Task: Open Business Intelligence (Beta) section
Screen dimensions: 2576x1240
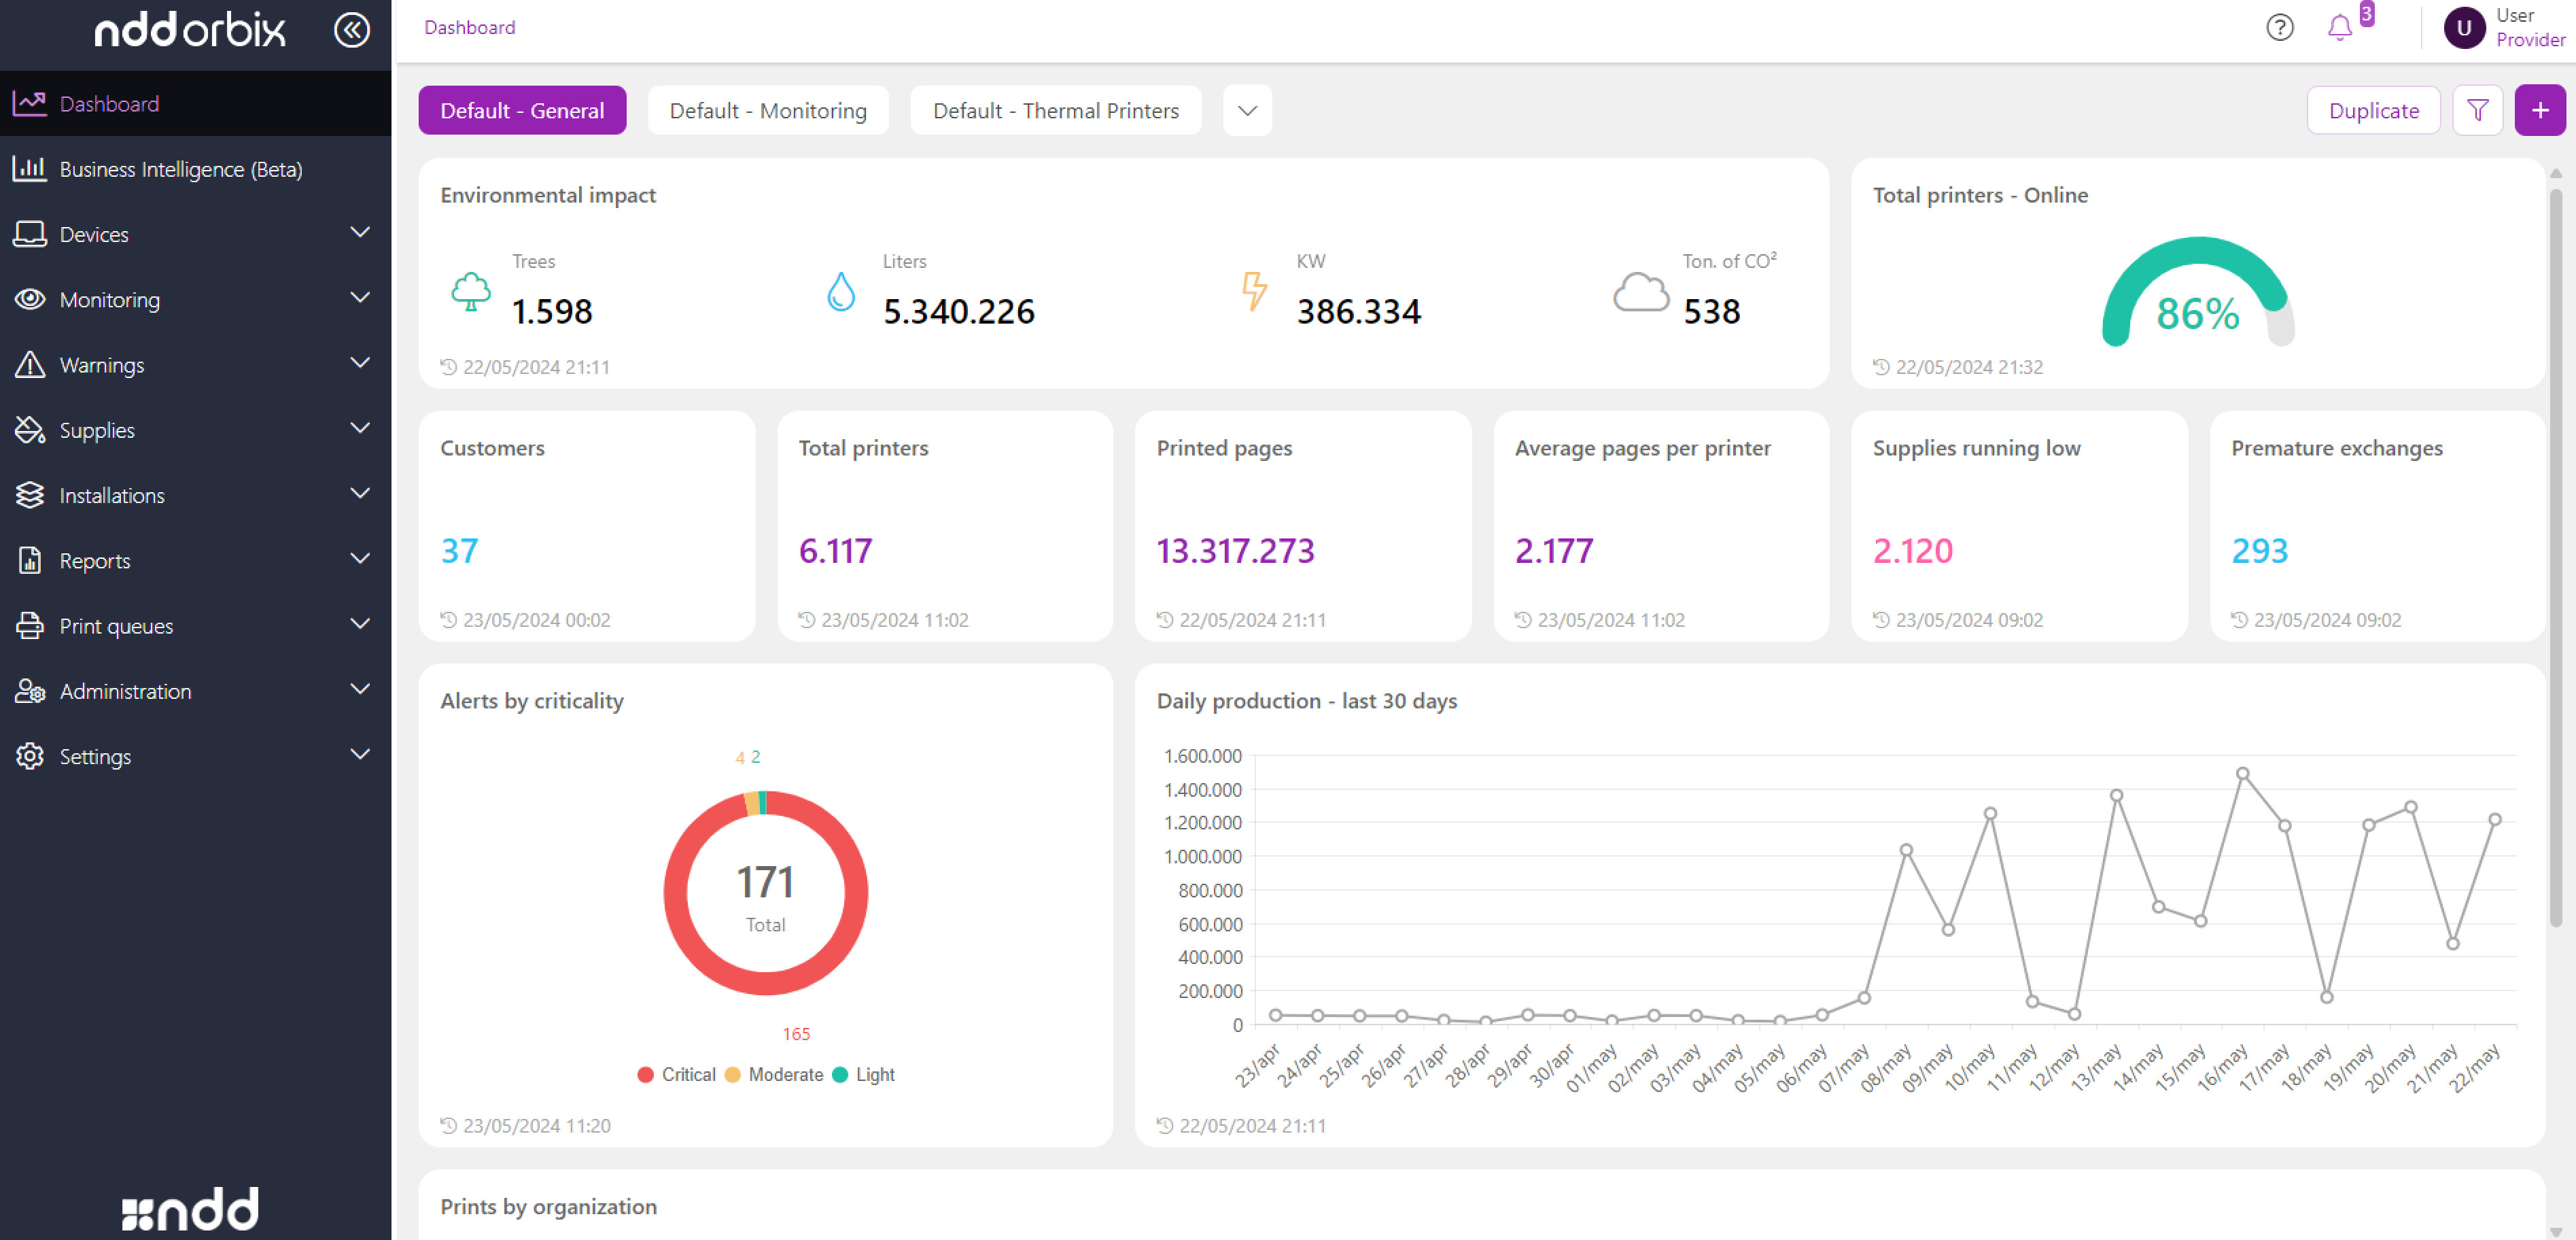Action: 180,169
